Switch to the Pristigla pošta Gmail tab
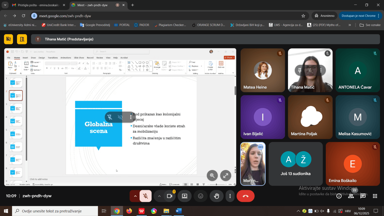 tap(38, 5)
